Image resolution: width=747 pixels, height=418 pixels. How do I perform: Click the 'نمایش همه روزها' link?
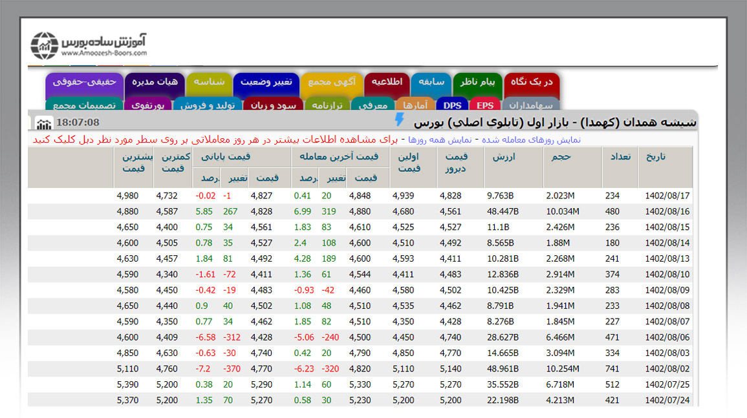441,140
